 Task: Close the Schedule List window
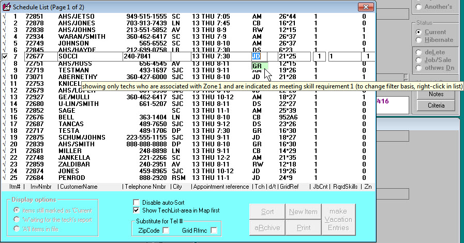click(x=365, y=6)
